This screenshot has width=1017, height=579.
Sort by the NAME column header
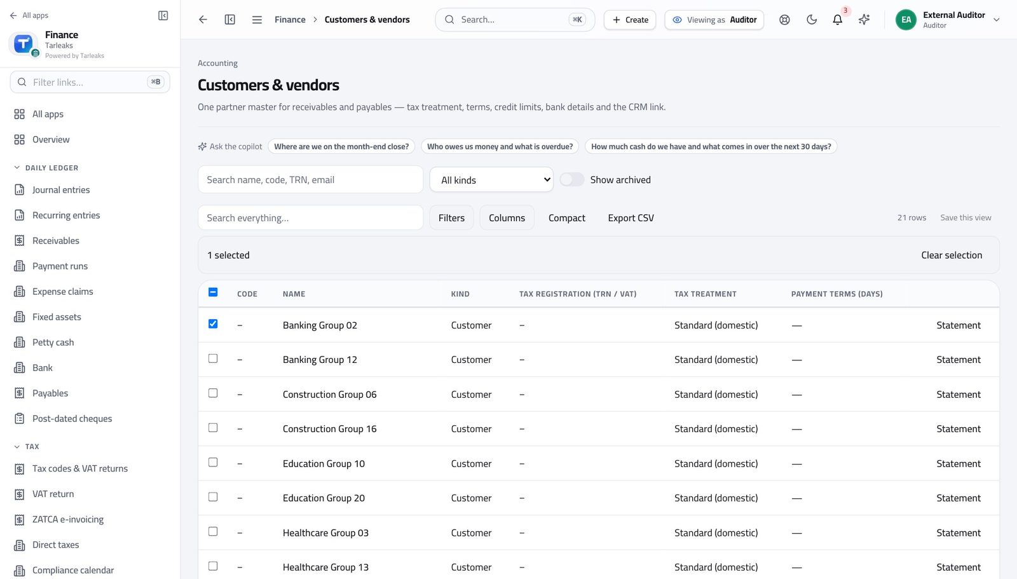click(294, 294)
